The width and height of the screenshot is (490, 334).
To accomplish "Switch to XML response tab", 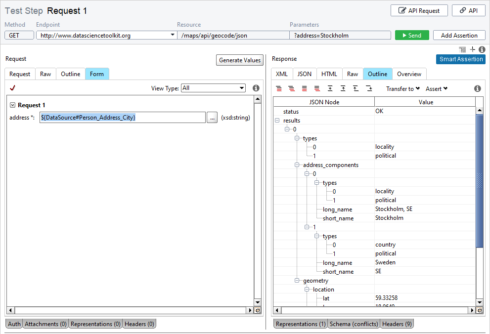I will click(281, 74).
